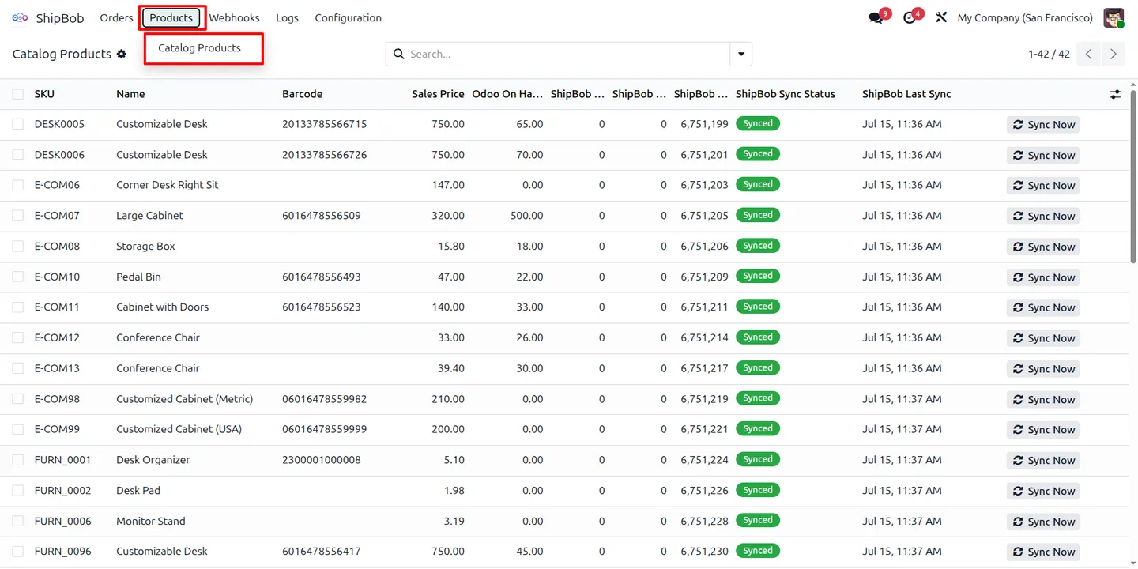The image size is (1138, 569).
Task: Open the conversations chat icon
Action: [x=876, y=17]
